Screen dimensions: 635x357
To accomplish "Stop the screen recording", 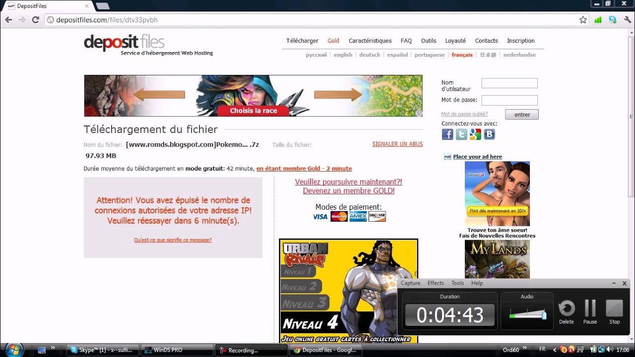I will click(614, 312).
